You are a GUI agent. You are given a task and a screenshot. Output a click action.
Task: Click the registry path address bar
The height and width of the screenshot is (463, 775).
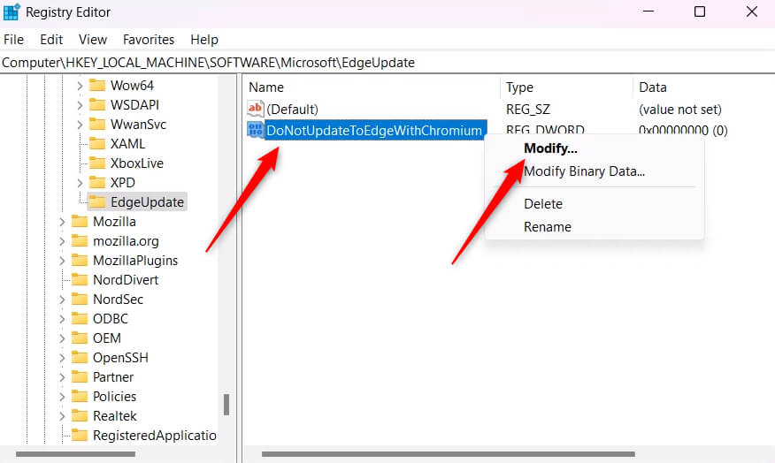(354, 63)
